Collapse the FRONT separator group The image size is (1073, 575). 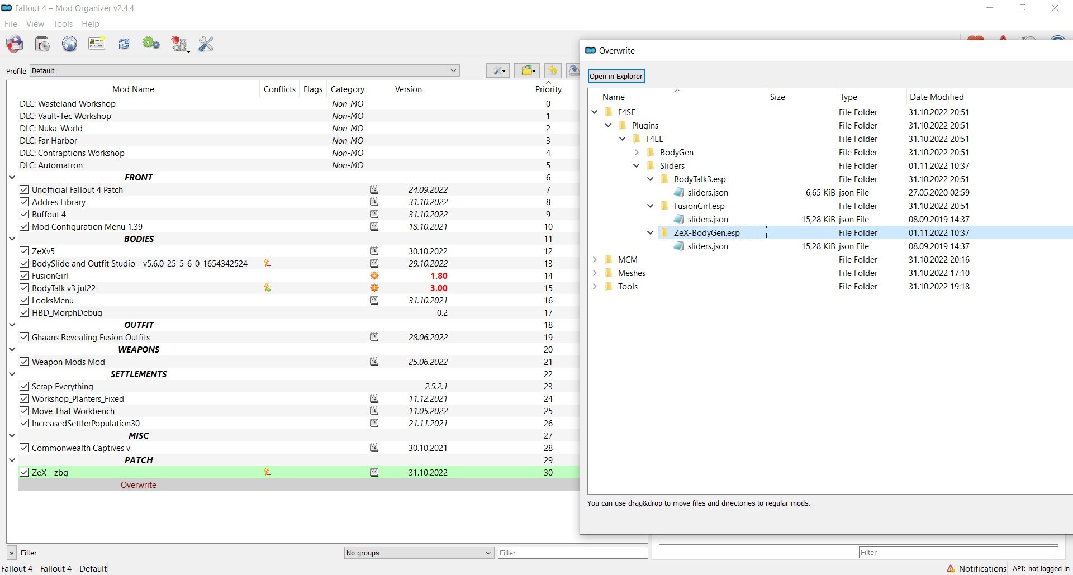coord(12,177)
